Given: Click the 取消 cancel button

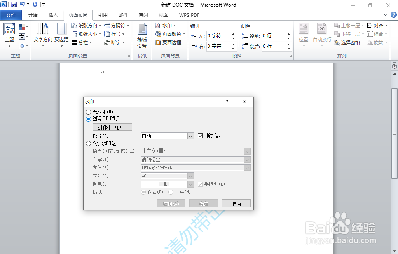Looking at the screenshot, I should coord(236,203).
